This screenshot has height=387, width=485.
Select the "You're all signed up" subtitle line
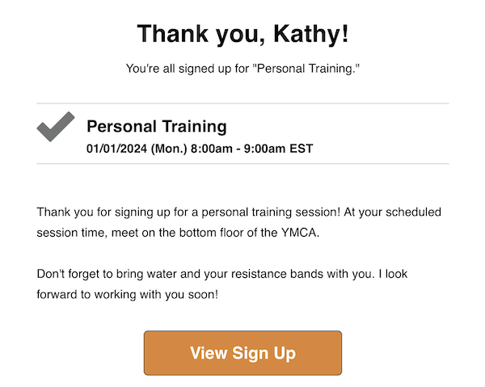[x=242, y=69]
